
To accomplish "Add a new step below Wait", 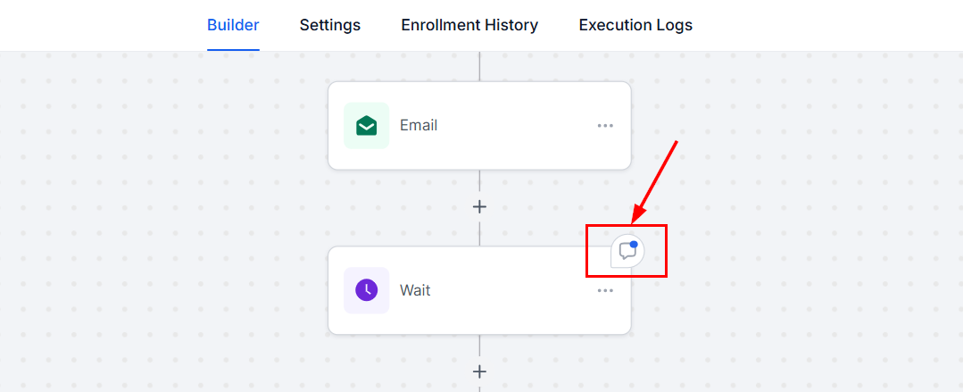I will [x=479, y=371].
